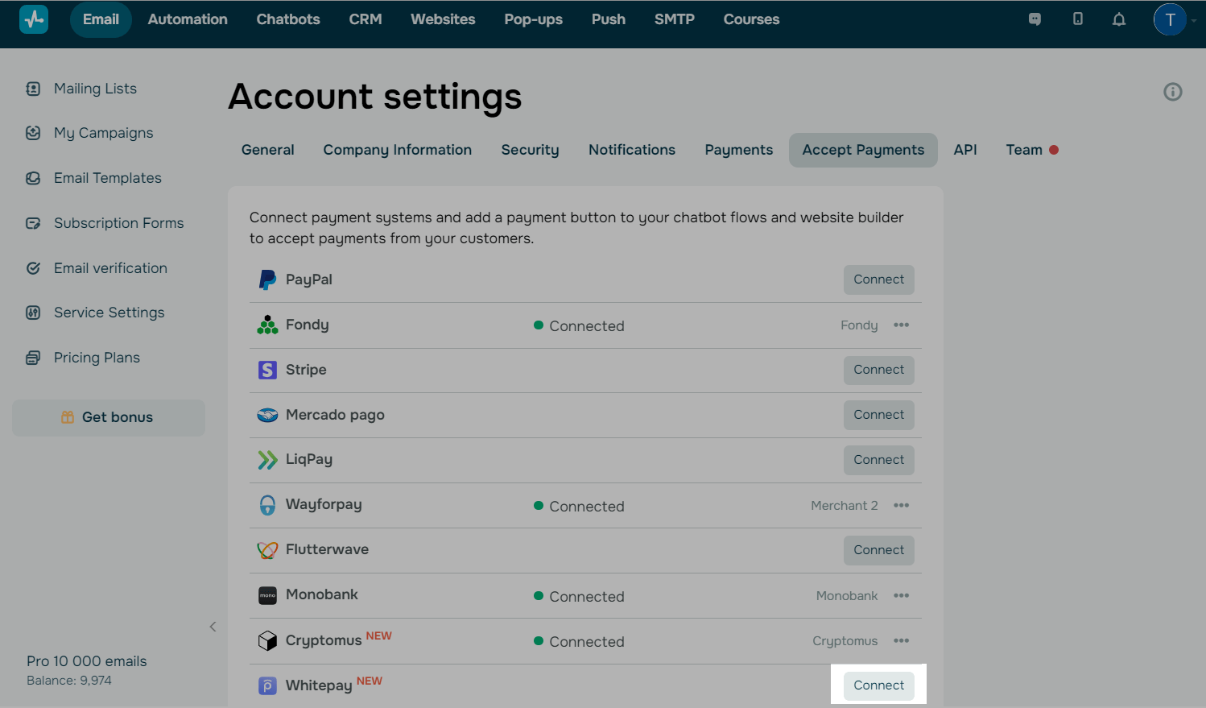Click the mobile device icon in header

1077,19
